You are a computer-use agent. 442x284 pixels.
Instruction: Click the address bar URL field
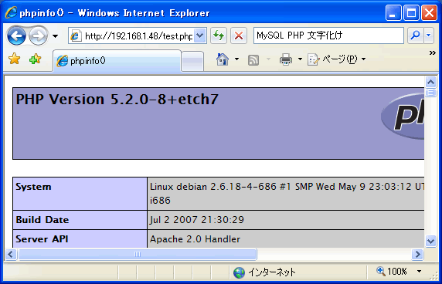(x=131, y=35)
